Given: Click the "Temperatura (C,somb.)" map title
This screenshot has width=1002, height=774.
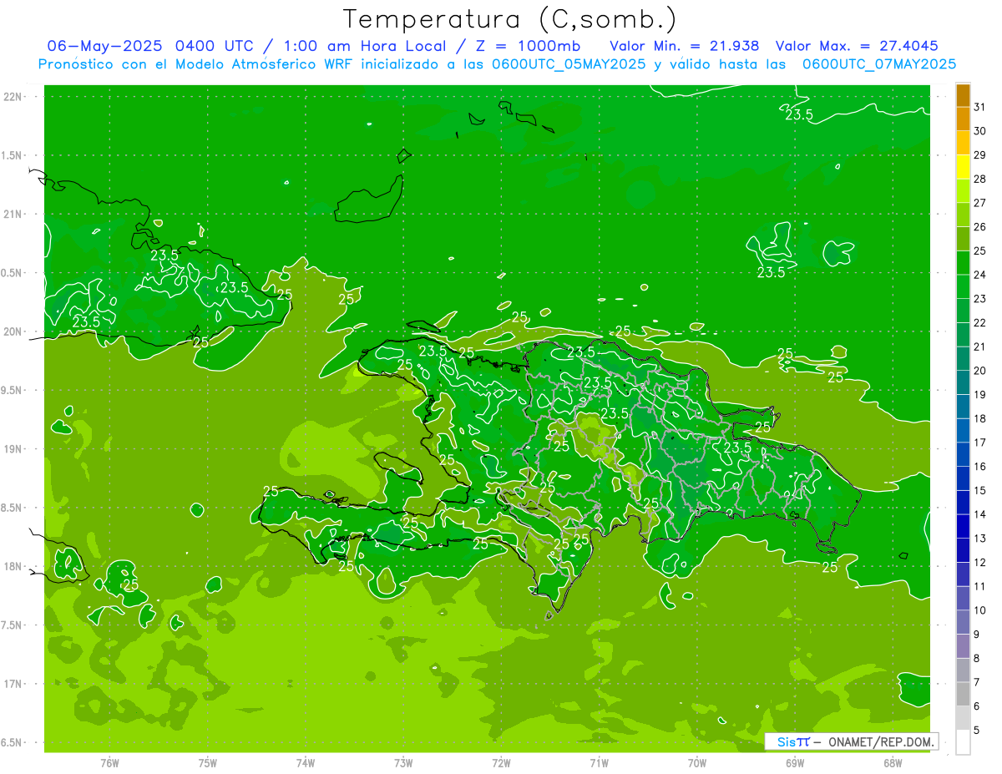Looking at the screenshot, I should tap(510, 19).
